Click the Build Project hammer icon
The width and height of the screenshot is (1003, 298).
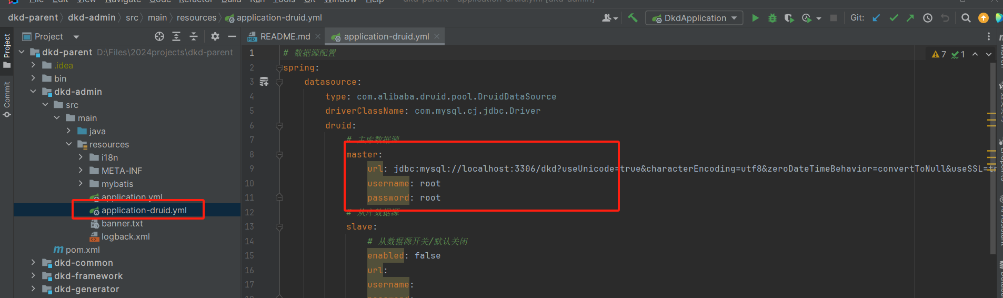pyautogui.click(x=633, y=18)
